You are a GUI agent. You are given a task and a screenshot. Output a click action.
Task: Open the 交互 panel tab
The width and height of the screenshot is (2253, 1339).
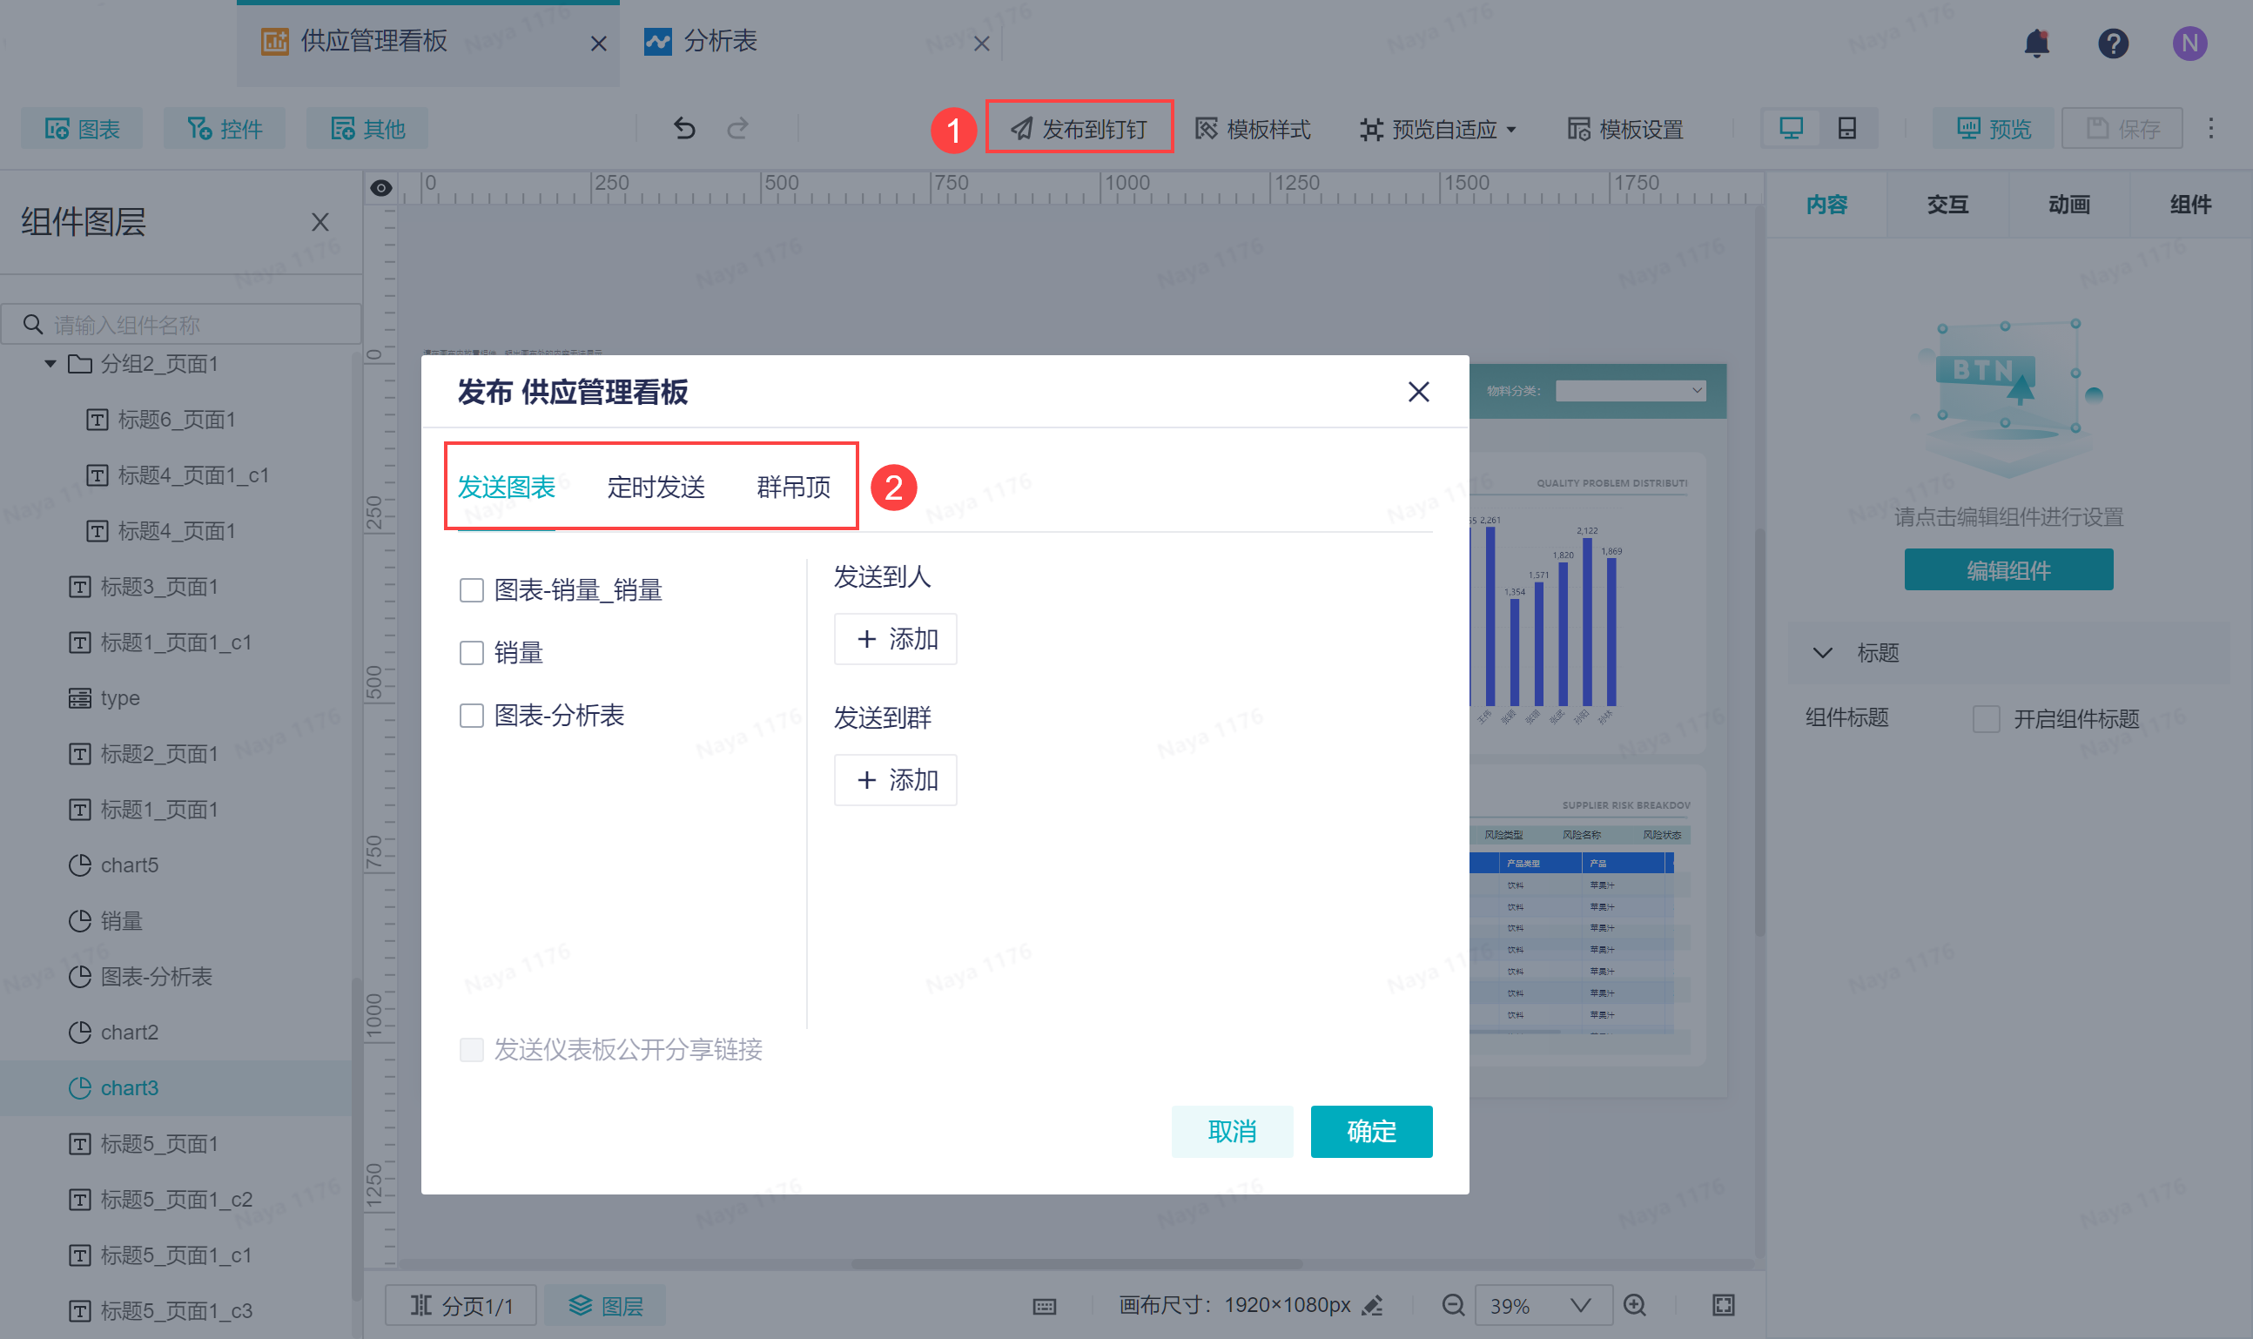point(1947,205)
